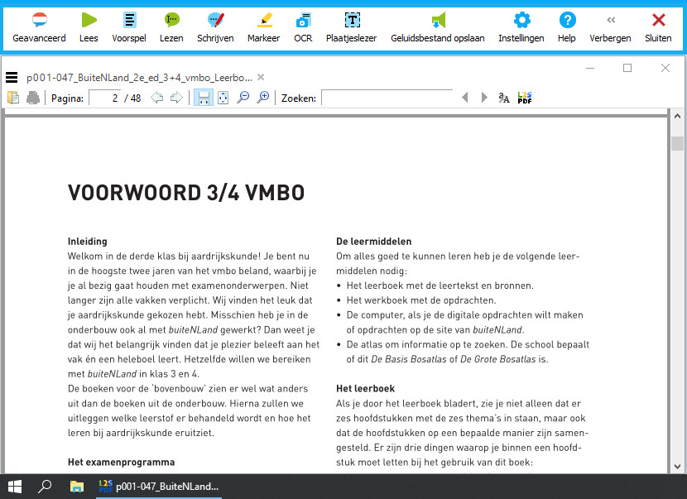Close the p001-047_BuiteNLand document tab
This screenshot has width=687, height=499.
click(261, 77)
